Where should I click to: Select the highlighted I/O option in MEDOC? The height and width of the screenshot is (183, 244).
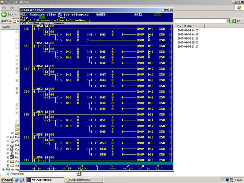tap(42, 17)
